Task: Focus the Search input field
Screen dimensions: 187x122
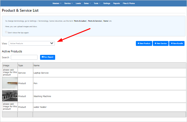Action: point(24,57)
